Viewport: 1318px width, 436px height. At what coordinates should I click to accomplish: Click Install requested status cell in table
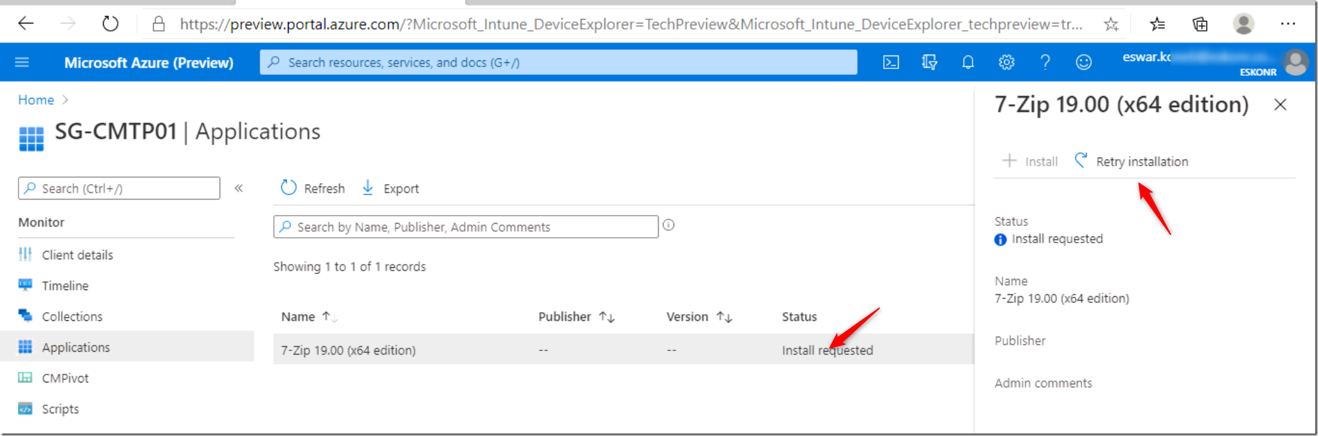[x=827, y=350]
